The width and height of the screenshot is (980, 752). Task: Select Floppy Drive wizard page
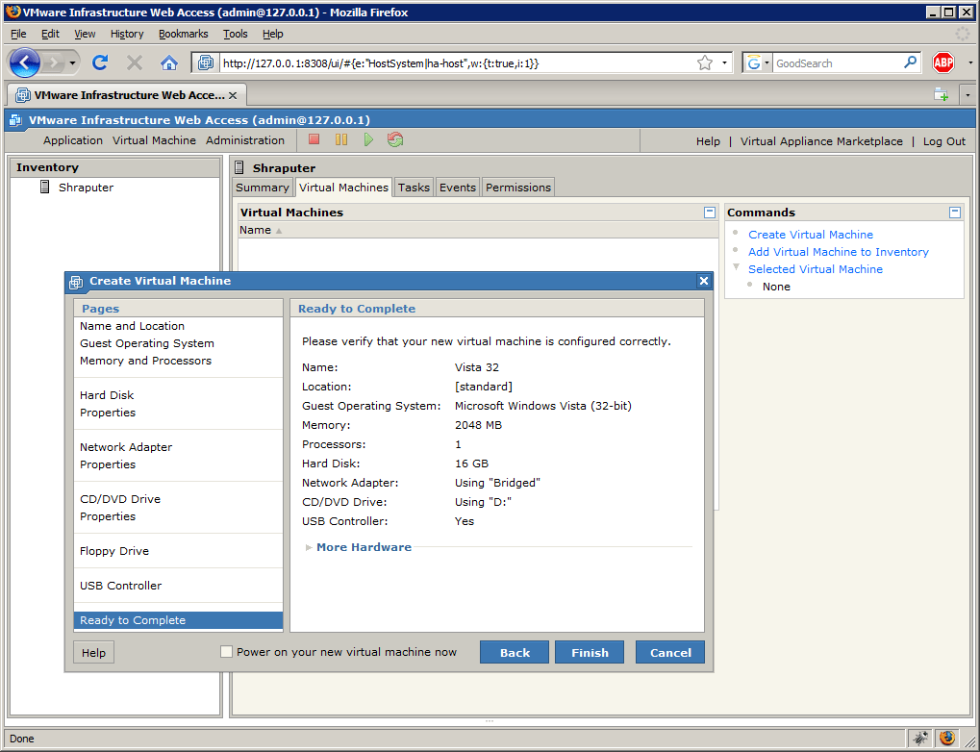(x=114, y=551)
